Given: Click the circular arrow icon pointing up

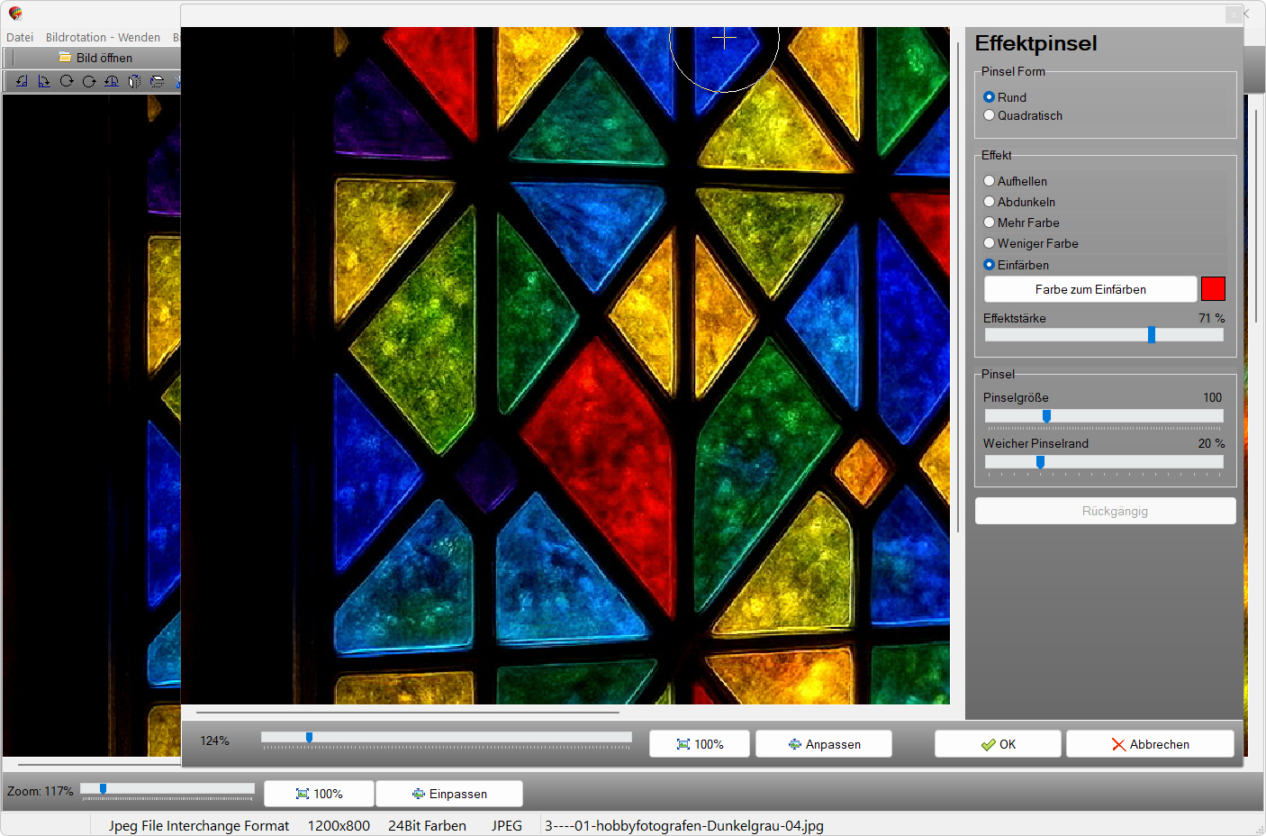Looking at the screenshot, I should (x=89, y=81).
